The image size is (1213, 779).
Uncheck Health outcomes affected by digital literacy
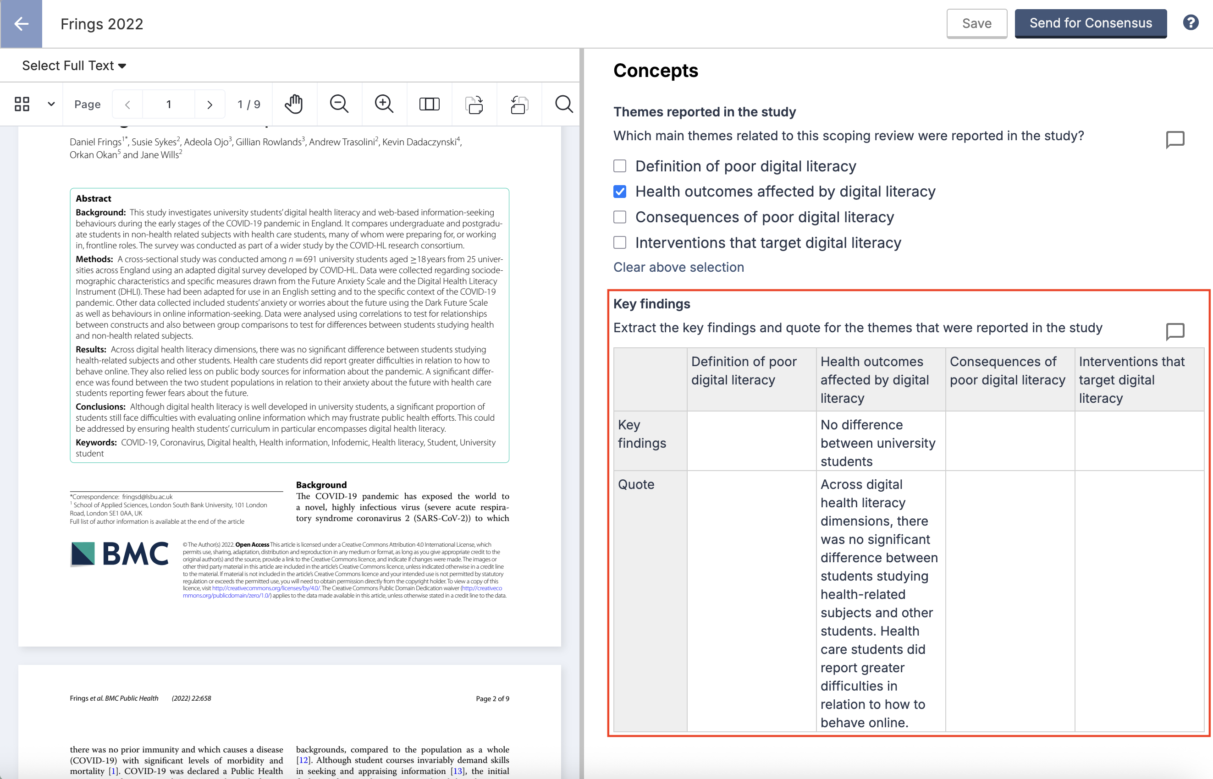click(x=619, y=192)
